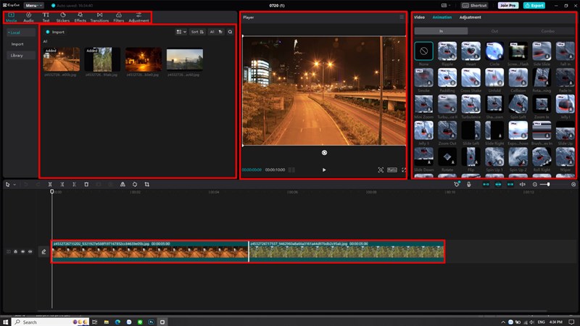The width and height of the screenshot is (580, 326).
Task: Open the Effects tab
Action: pos(80,17)
